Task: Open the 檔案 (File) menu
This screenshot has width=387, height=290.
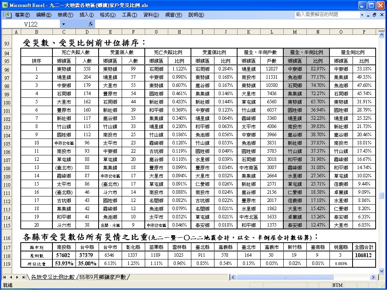Action: (x=22, y=14)
